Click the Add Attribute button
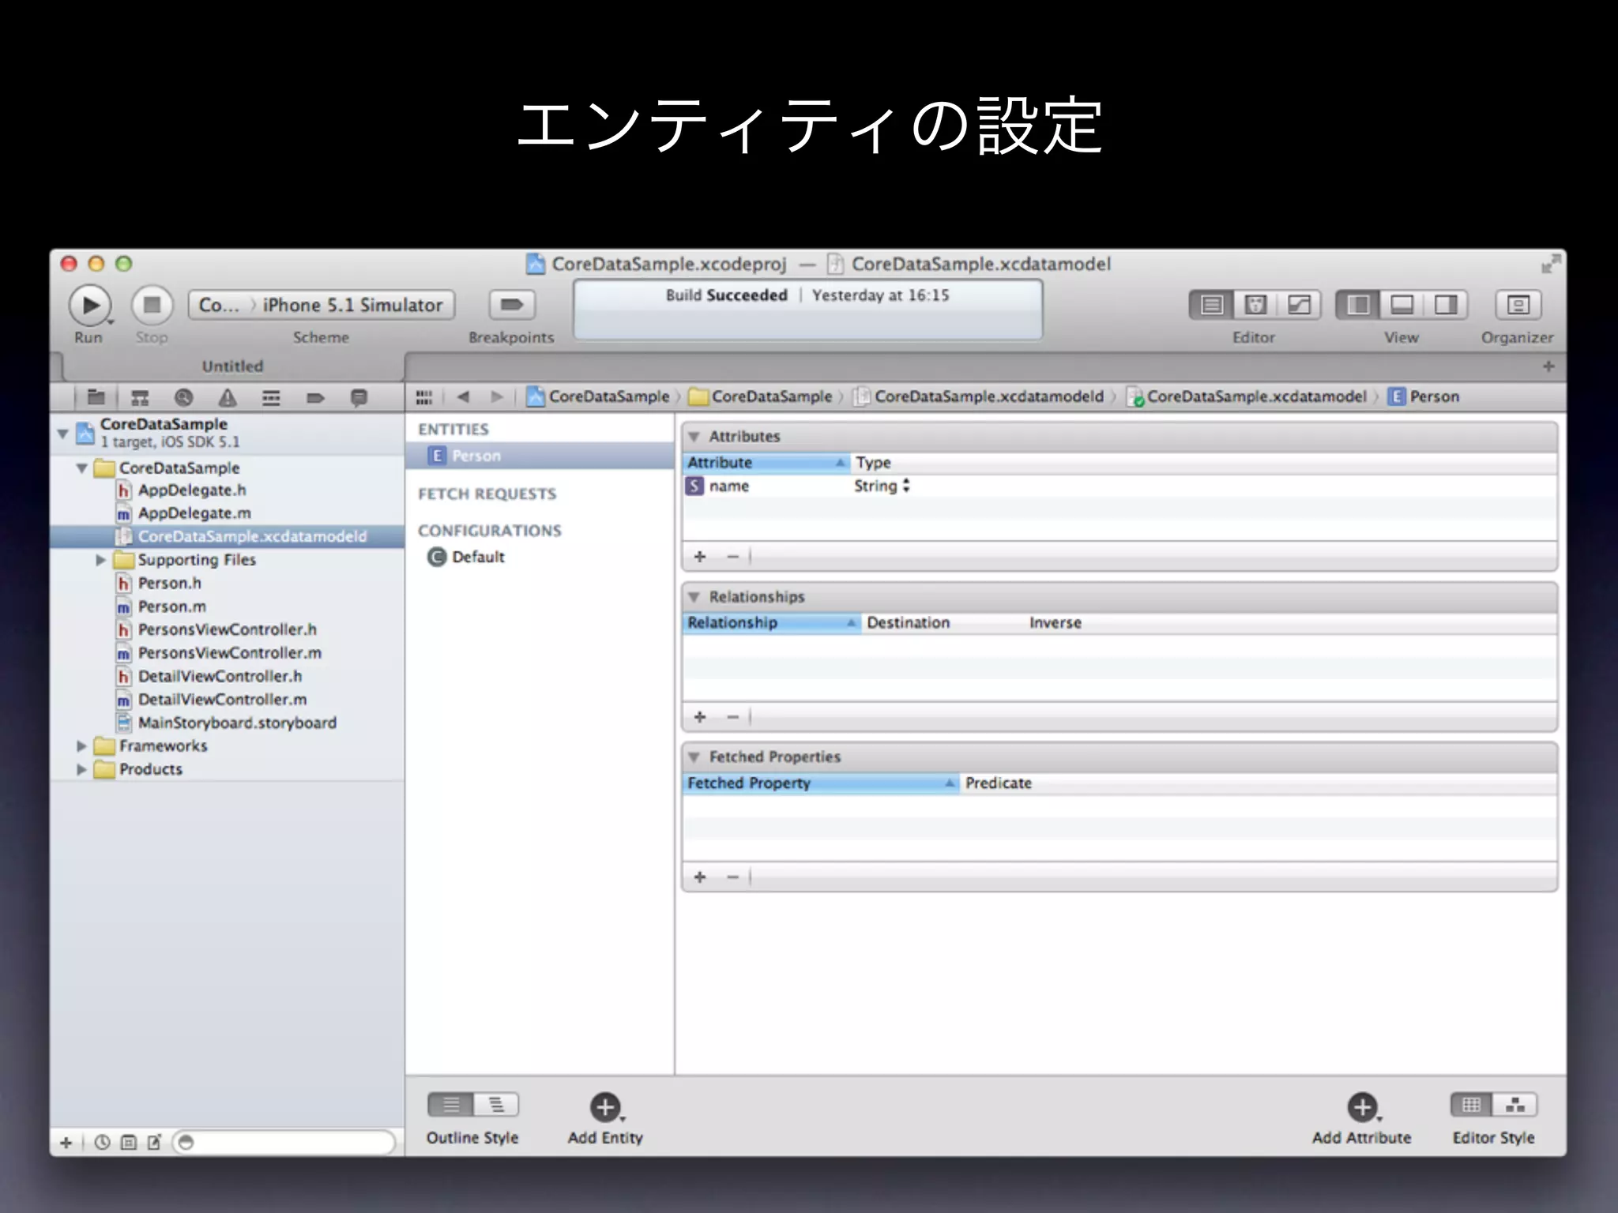This screenshot has width=1618, height=1213. (1362, 1107)
